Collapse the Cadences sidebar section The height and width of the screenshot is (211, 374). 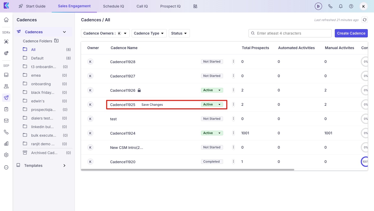64,32
